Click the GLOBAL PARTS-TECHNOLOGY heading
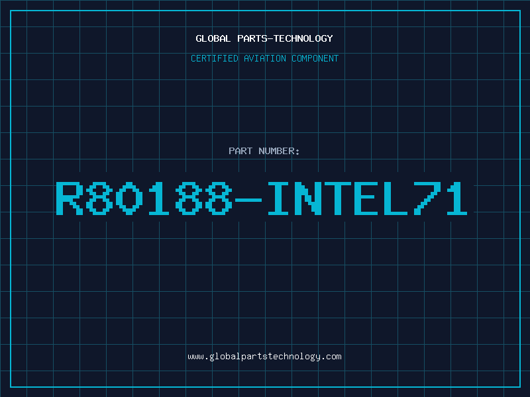This screenshot has width=530, height=397. [264, 38]
